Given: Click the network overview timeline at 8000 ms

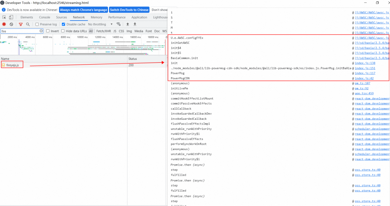Looking at the screenshot, I should (x=65, y=37).
